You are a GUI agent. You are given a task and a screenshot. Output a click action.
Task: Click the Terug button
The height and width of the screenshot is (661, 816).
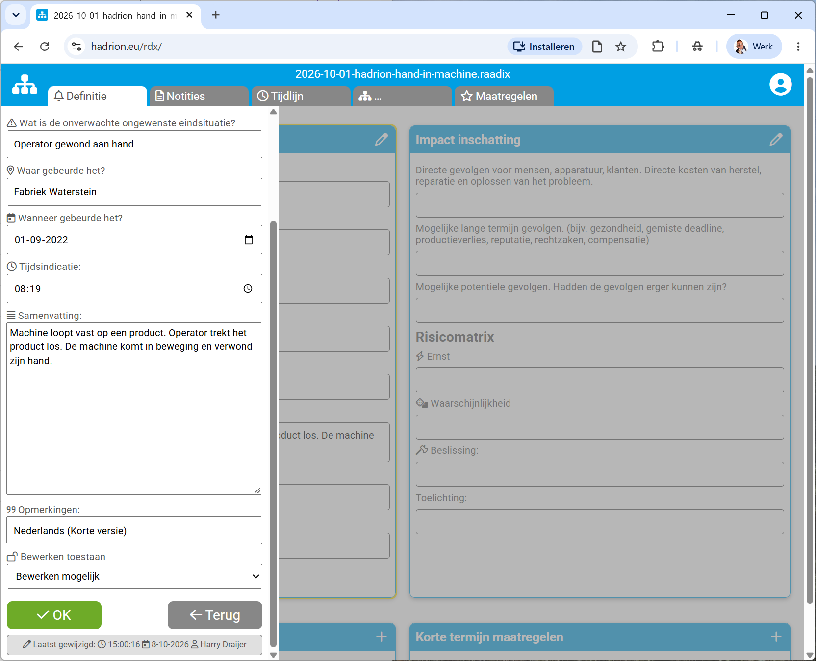coord(215,615)
